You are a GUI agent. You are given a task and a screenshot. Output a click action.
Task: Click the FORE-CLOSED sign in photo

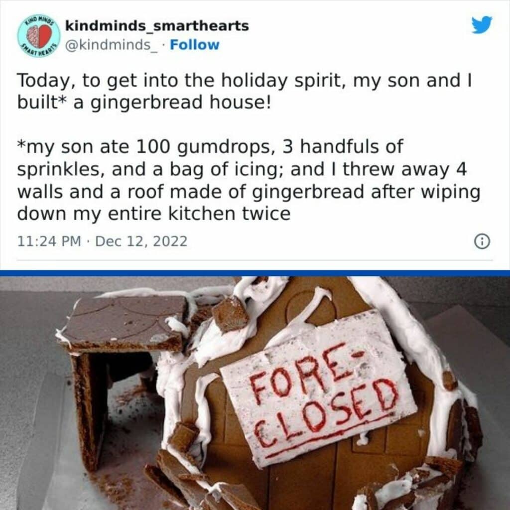(318, 387)
